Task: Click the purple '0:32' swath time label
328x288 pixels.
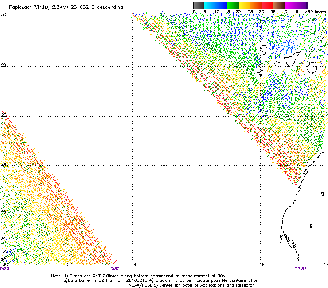Action: 115,269
